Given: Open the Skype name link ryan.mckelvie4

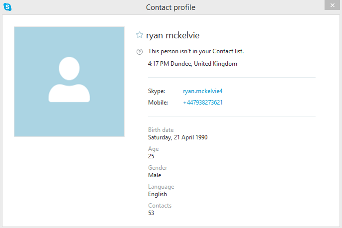Looking at the screenshot, I should 202,91.
